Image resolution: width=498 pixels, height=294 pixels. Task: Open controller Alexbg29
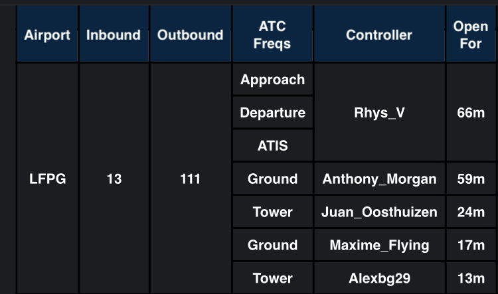click(379, 279)
